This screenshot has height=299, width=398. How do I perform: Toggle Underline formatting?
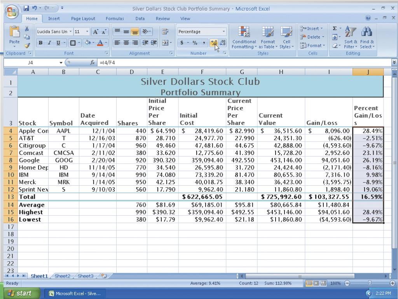tap(58, 43)
